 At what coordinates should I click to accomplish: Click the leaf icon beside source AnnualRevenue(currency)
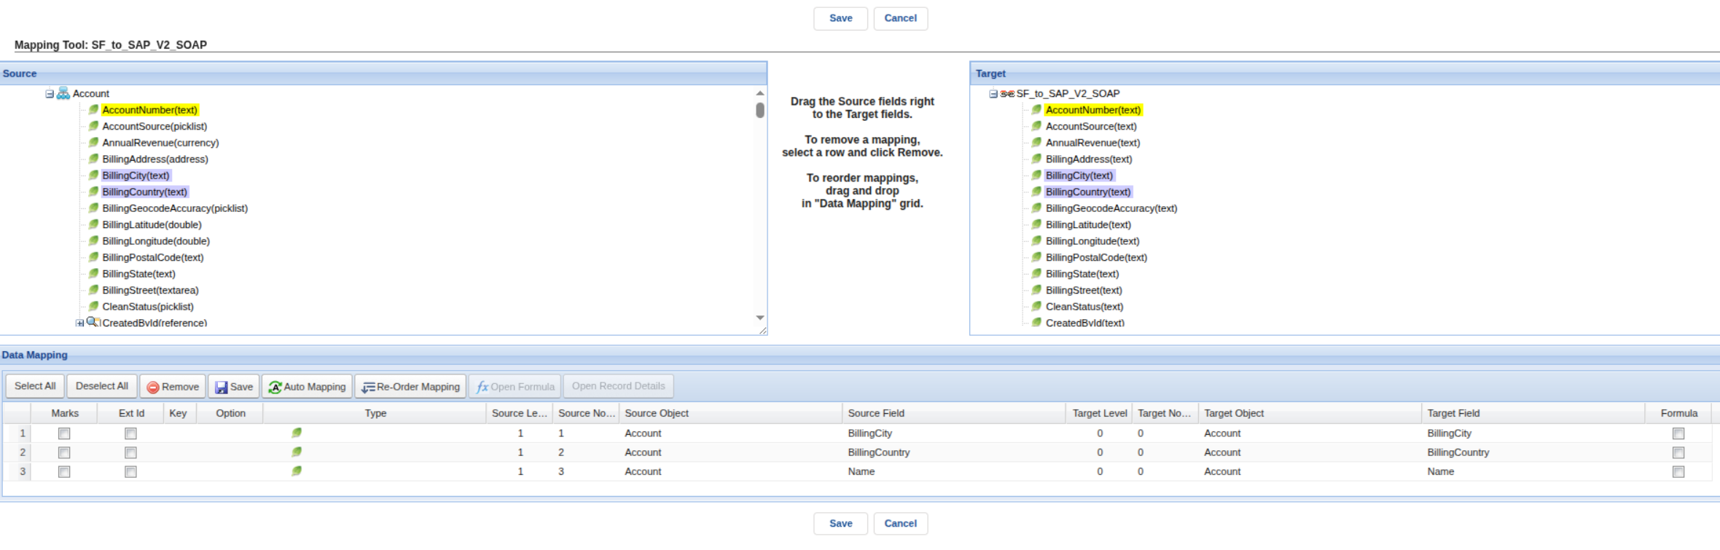(x=93, y=143)
